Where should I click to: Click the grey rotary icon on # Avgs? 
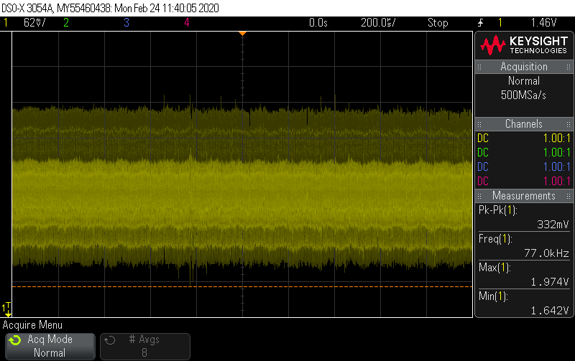(110, 340)
